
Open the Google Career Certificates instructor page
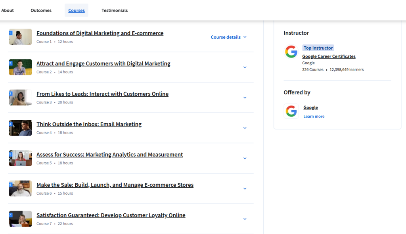pyautogui.click(x=329, y=56)
